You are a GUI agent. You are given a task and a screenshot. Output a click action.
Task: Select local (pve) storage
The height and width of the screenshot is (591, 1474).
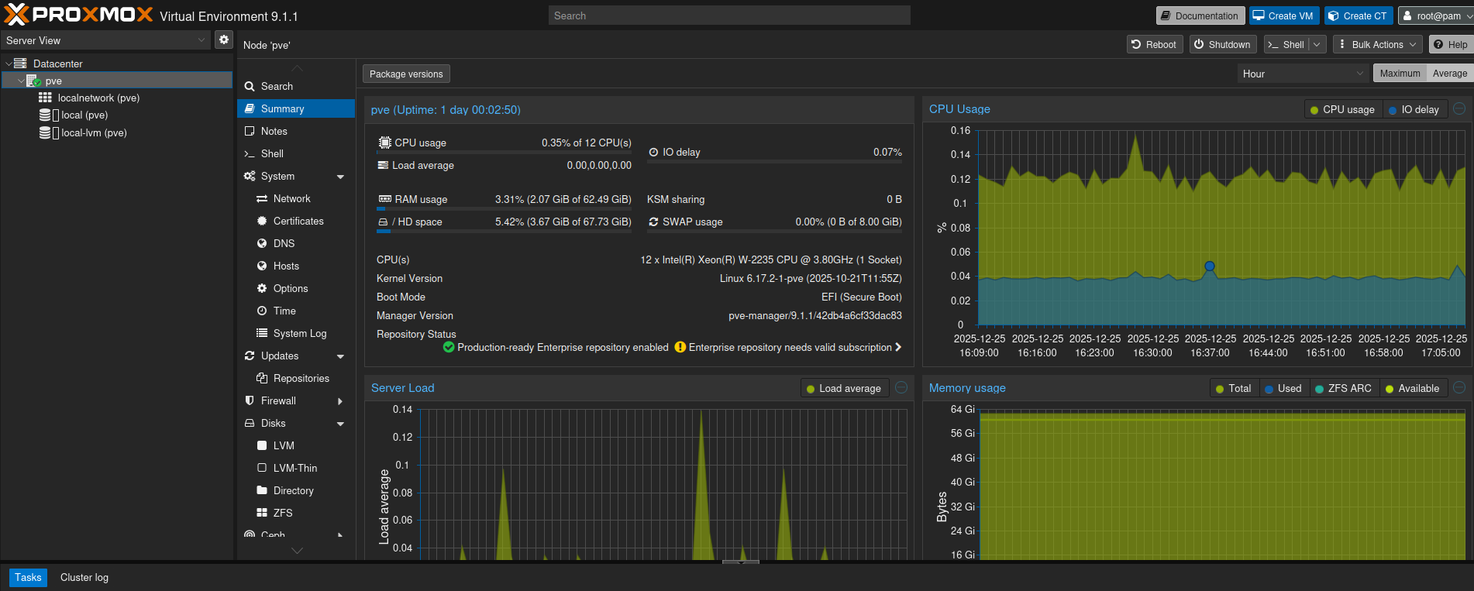click(84, 115)
